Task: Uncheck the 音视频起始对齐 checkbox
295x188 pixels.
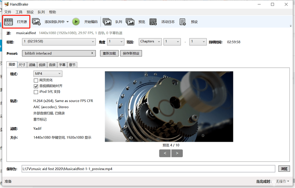Action: tap(36, 86)
